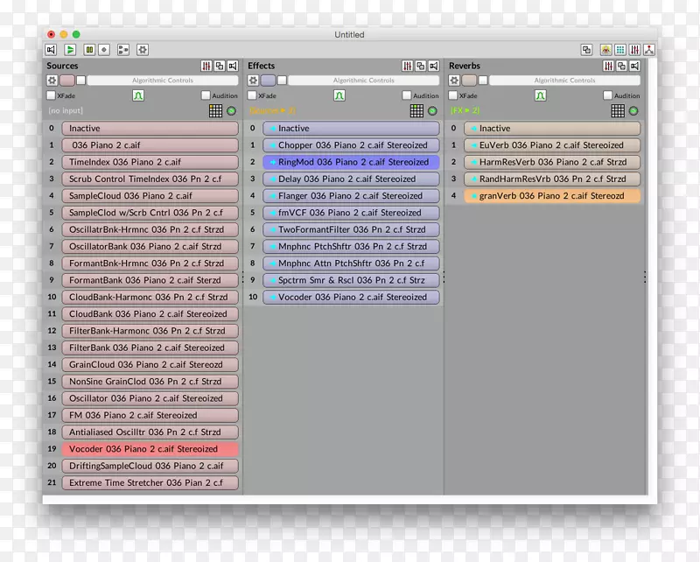This screenshot has width=700, height=562.
Task: Open the Reverbs track grid icon
Action: 618,111
